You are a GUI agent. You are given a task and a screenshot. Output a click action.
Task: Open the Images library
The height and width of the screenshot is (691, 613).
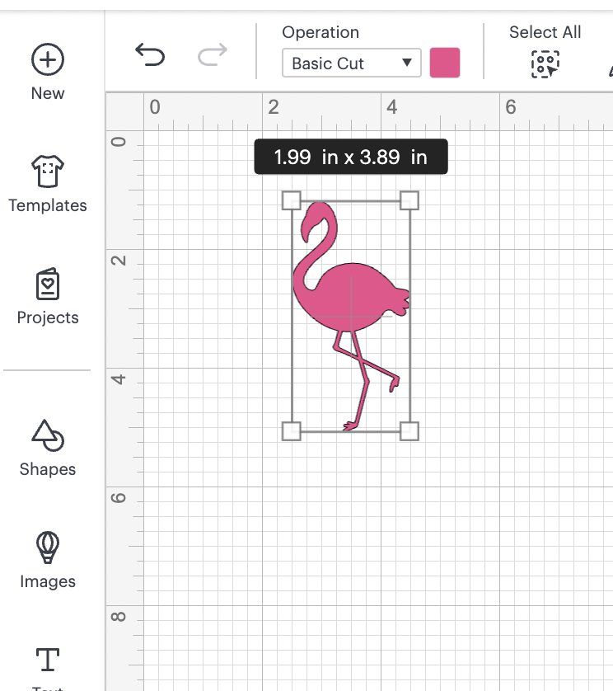coord(48,561)
